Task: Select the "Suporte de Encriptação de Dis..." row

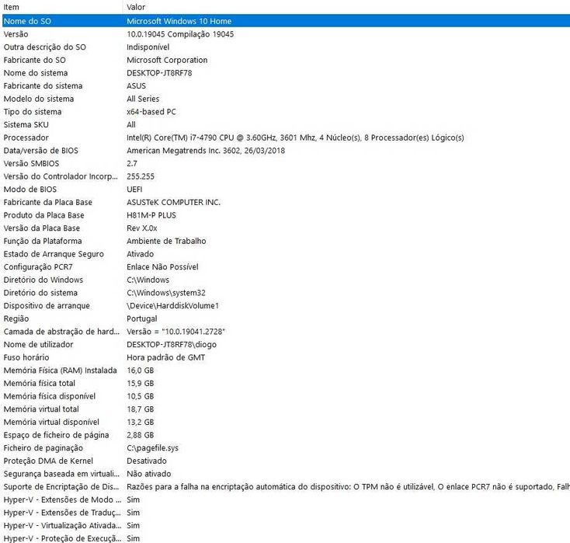Action: click(x=286, y=486)
